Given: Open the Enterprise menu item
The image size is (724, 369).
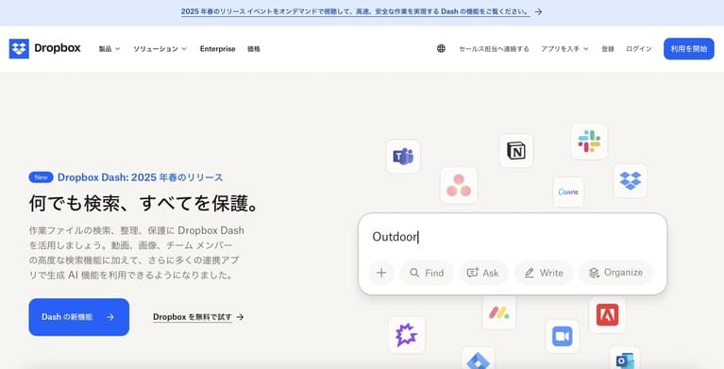Looking at the screenshot, I should pyautogui.click(x=217, y=48).
